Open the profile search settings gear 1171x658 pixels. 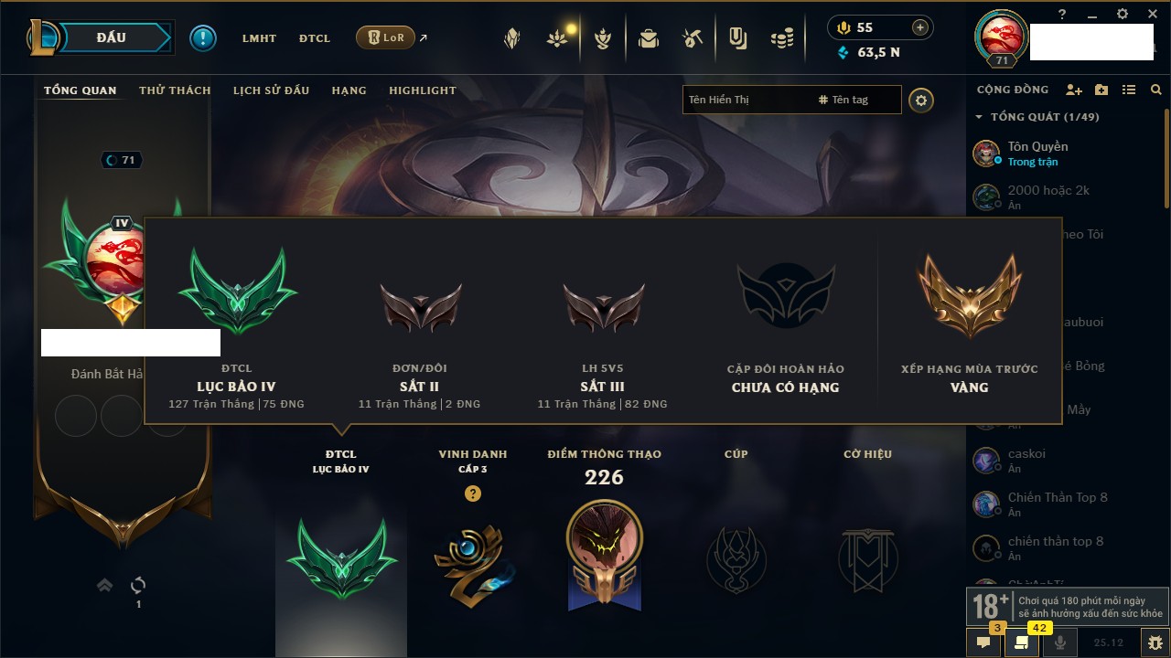pos(921,100)
